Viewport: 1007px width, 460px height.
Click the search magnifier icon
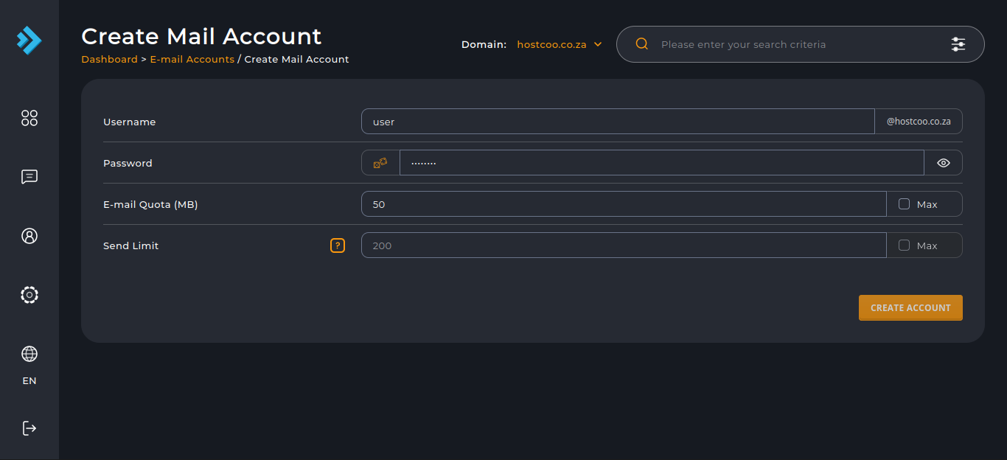click(x=641, y=44)
